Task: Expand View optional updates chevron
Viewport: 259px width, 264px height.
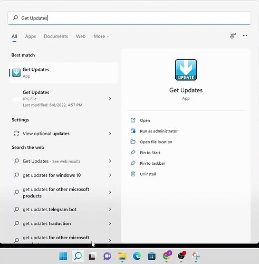Action: click(x=110, y=134)
